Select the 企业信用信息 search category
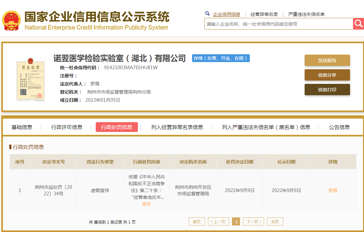364x232 pixels. pyautogui.click(x=226, y=14)
